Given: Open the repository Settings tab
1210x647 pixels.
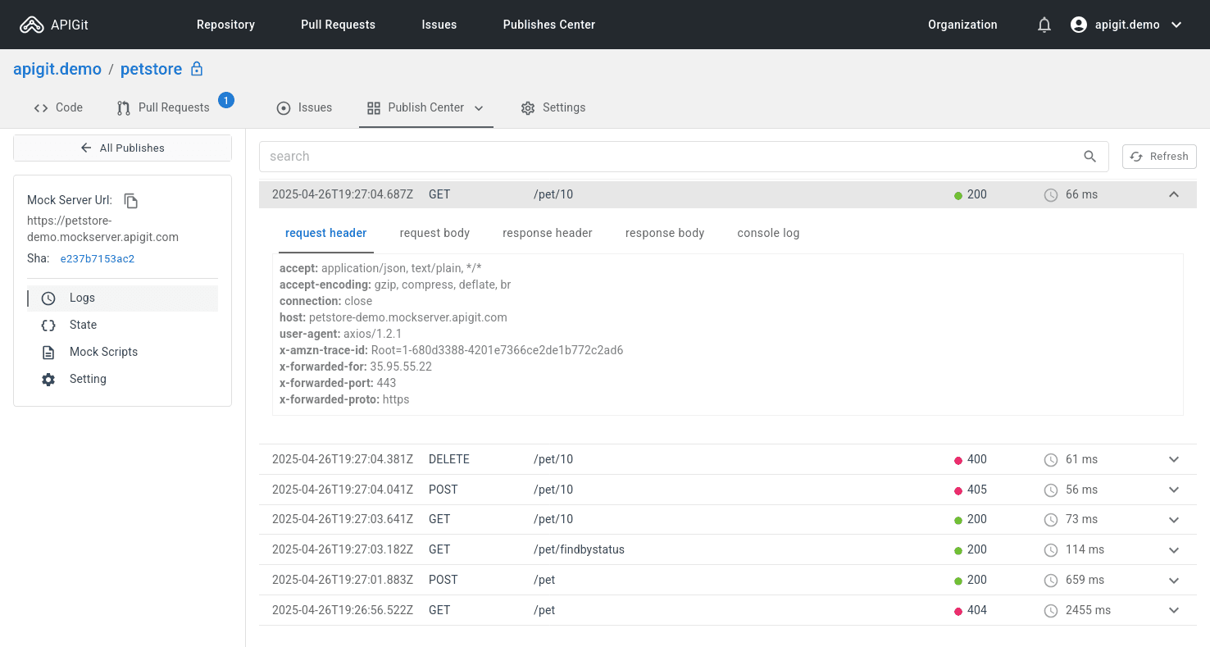Looking at the screenshot, I should coord(553,107).
